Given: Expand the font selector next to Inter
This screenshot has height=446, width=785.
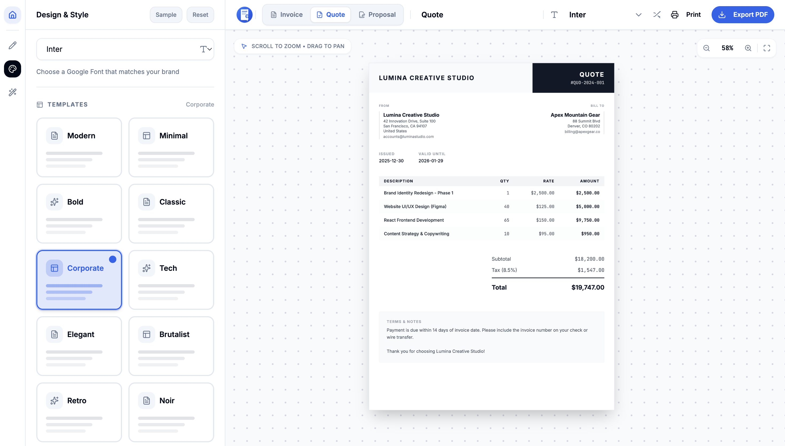Looking at the screenshot, I should coord(639,14).
